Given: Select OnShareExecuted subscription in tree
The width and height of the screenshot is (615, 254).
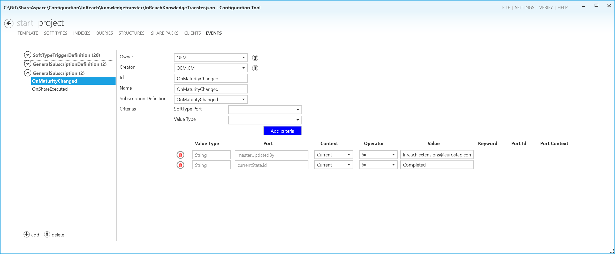Looking at the screenshot, I should pyautogui.click(x=50, y=89).
